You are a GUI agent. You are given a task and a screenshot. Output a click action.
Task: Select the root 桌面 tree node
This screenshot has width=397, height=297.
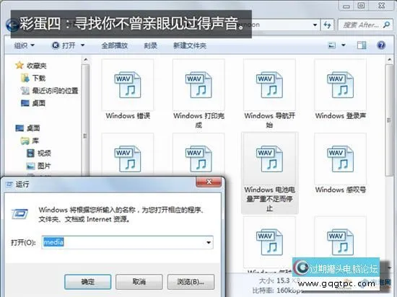tap(27, 128)
